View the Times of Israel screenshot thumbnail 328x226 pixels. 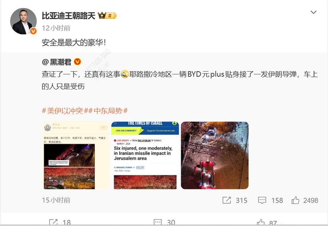click(x=145, y=155)
